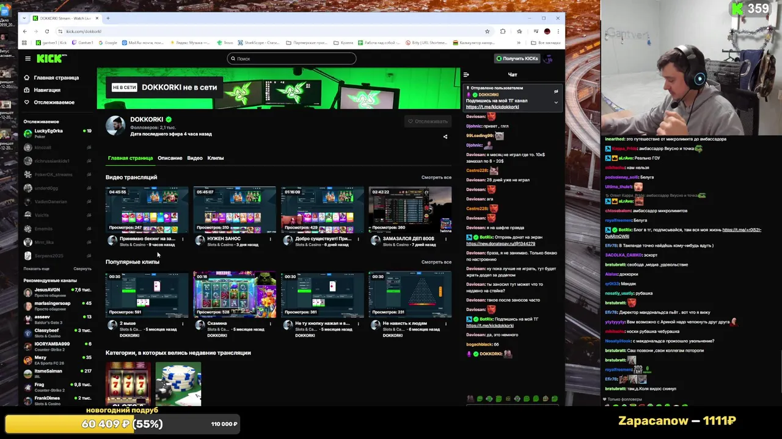Open a new browser tab with plus
Viewport: 782px width, 439px height.
point(108,18)
